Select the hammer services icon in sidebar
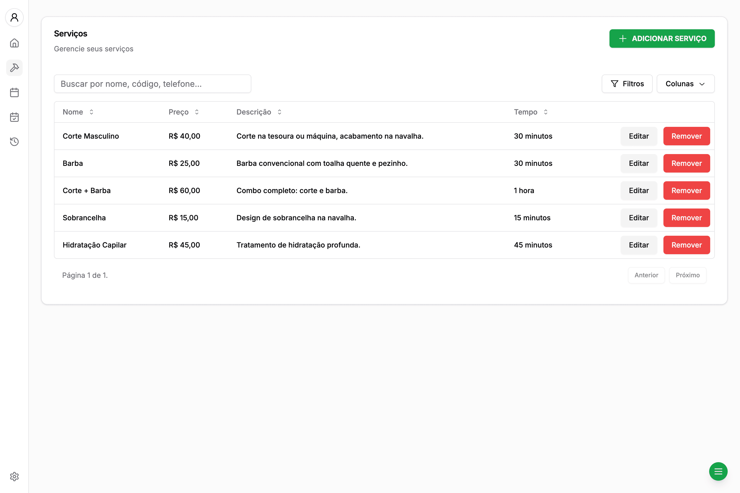740x493 pixels. pyautogui.click(x=14, y=68)
